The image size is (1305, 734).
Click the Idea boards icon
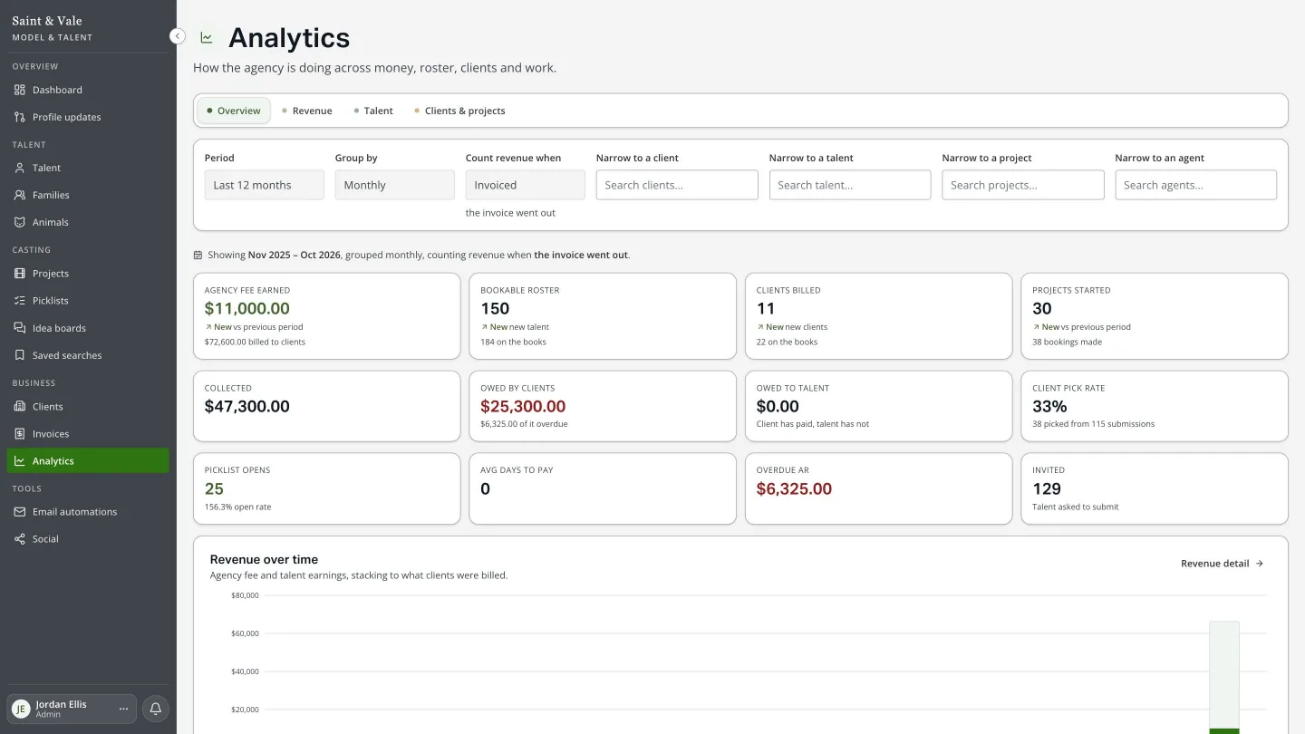point(20,328)
